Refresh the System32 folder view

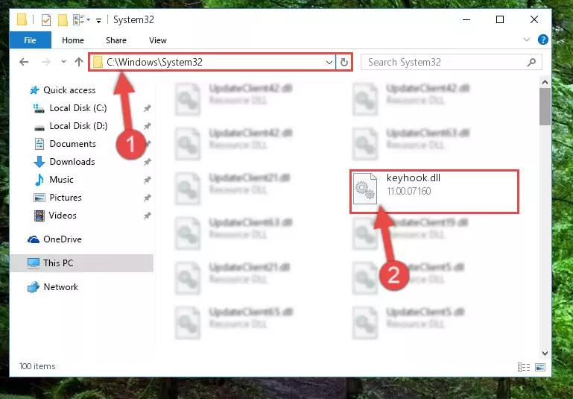point(344,62)
